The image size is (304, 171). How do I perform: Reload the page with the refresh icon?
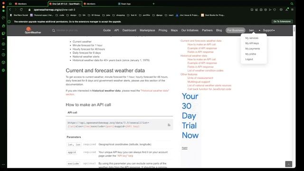click(x=21, y=9)
